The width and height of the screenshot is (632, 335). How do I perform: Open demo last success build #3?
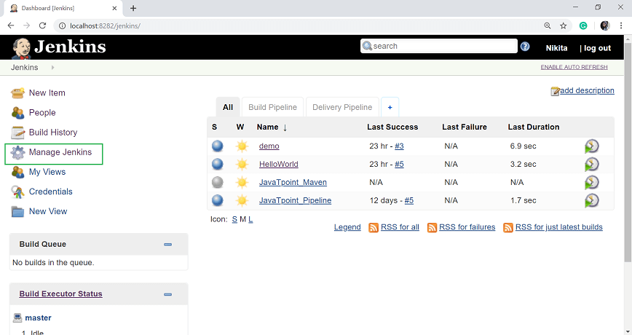click(399, 146)
